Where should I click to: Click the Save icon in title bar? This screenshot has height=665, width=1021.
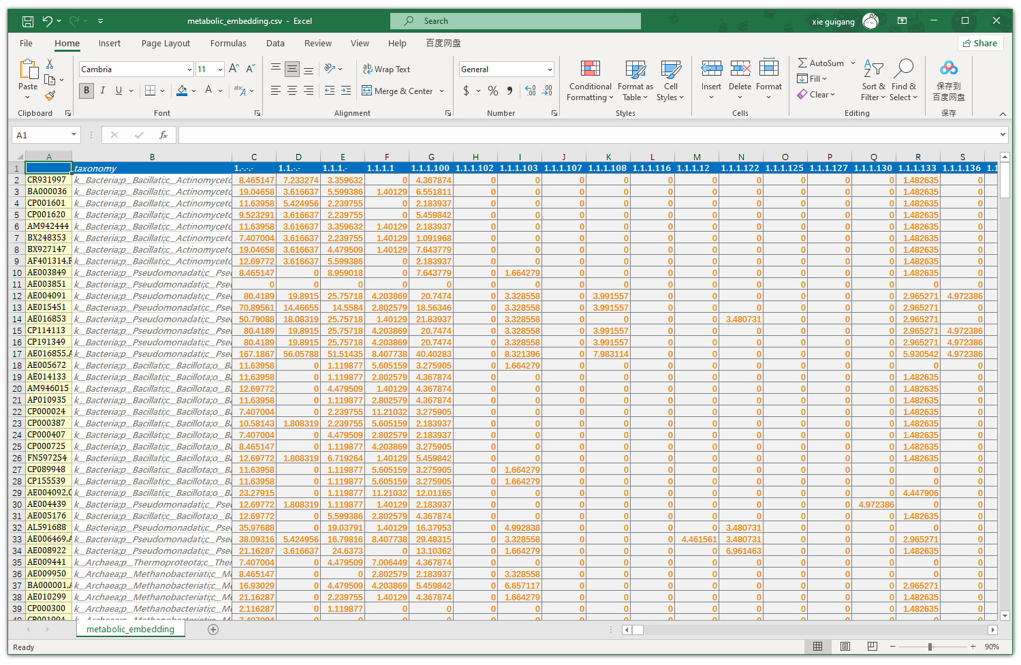(27, 21)
